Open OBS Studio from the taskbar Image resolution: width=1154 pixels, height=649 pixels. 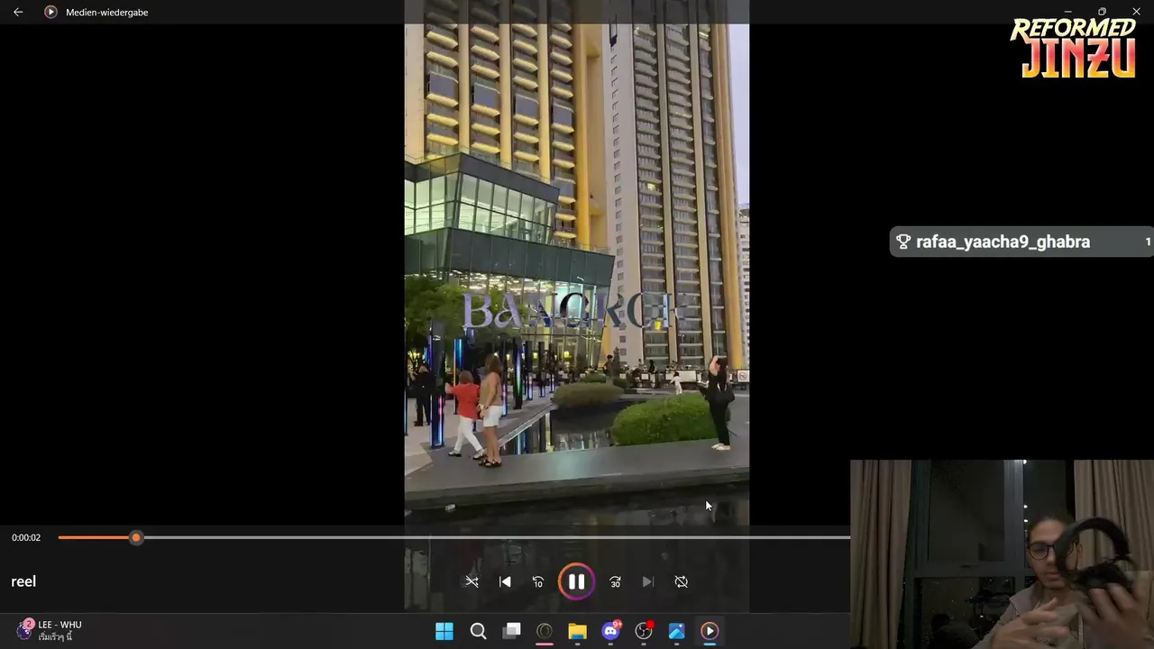[x=644, y=631]
